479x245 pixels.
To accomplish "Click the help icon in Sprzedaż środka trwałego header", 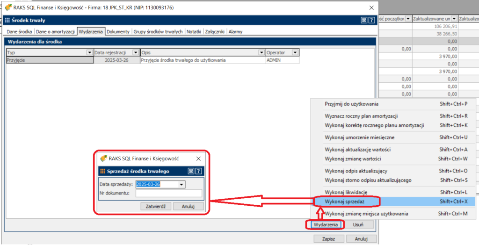I will [198, 171].
